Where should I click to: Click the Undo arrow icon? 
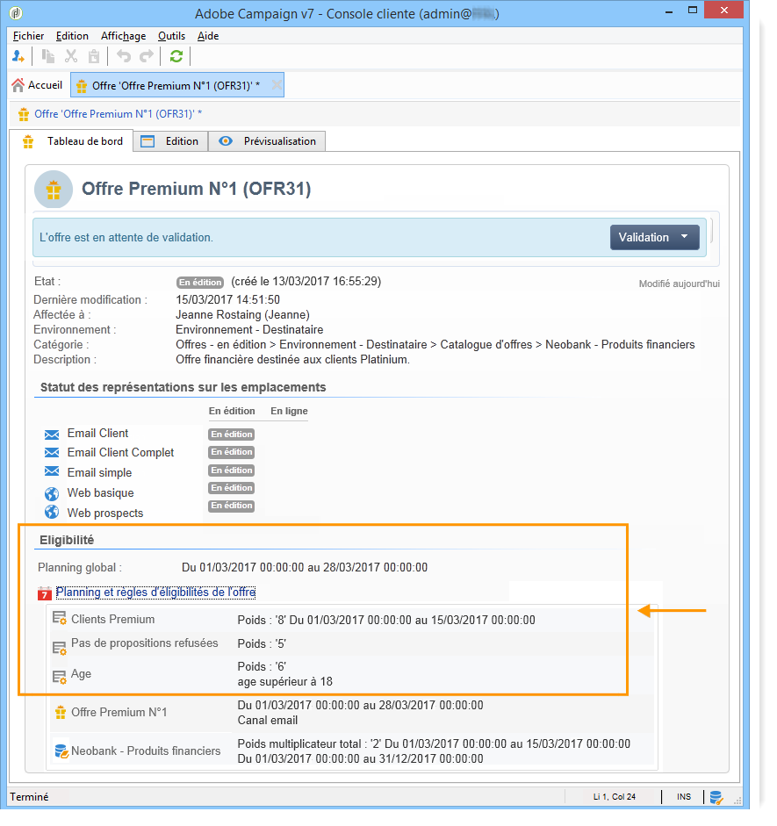click(x=124, y=56)
